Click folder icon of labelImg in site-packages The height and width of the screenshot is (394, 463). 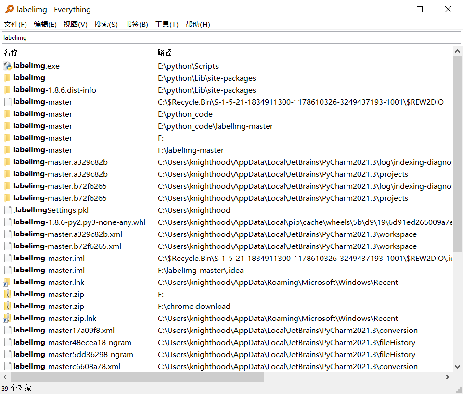7,78
